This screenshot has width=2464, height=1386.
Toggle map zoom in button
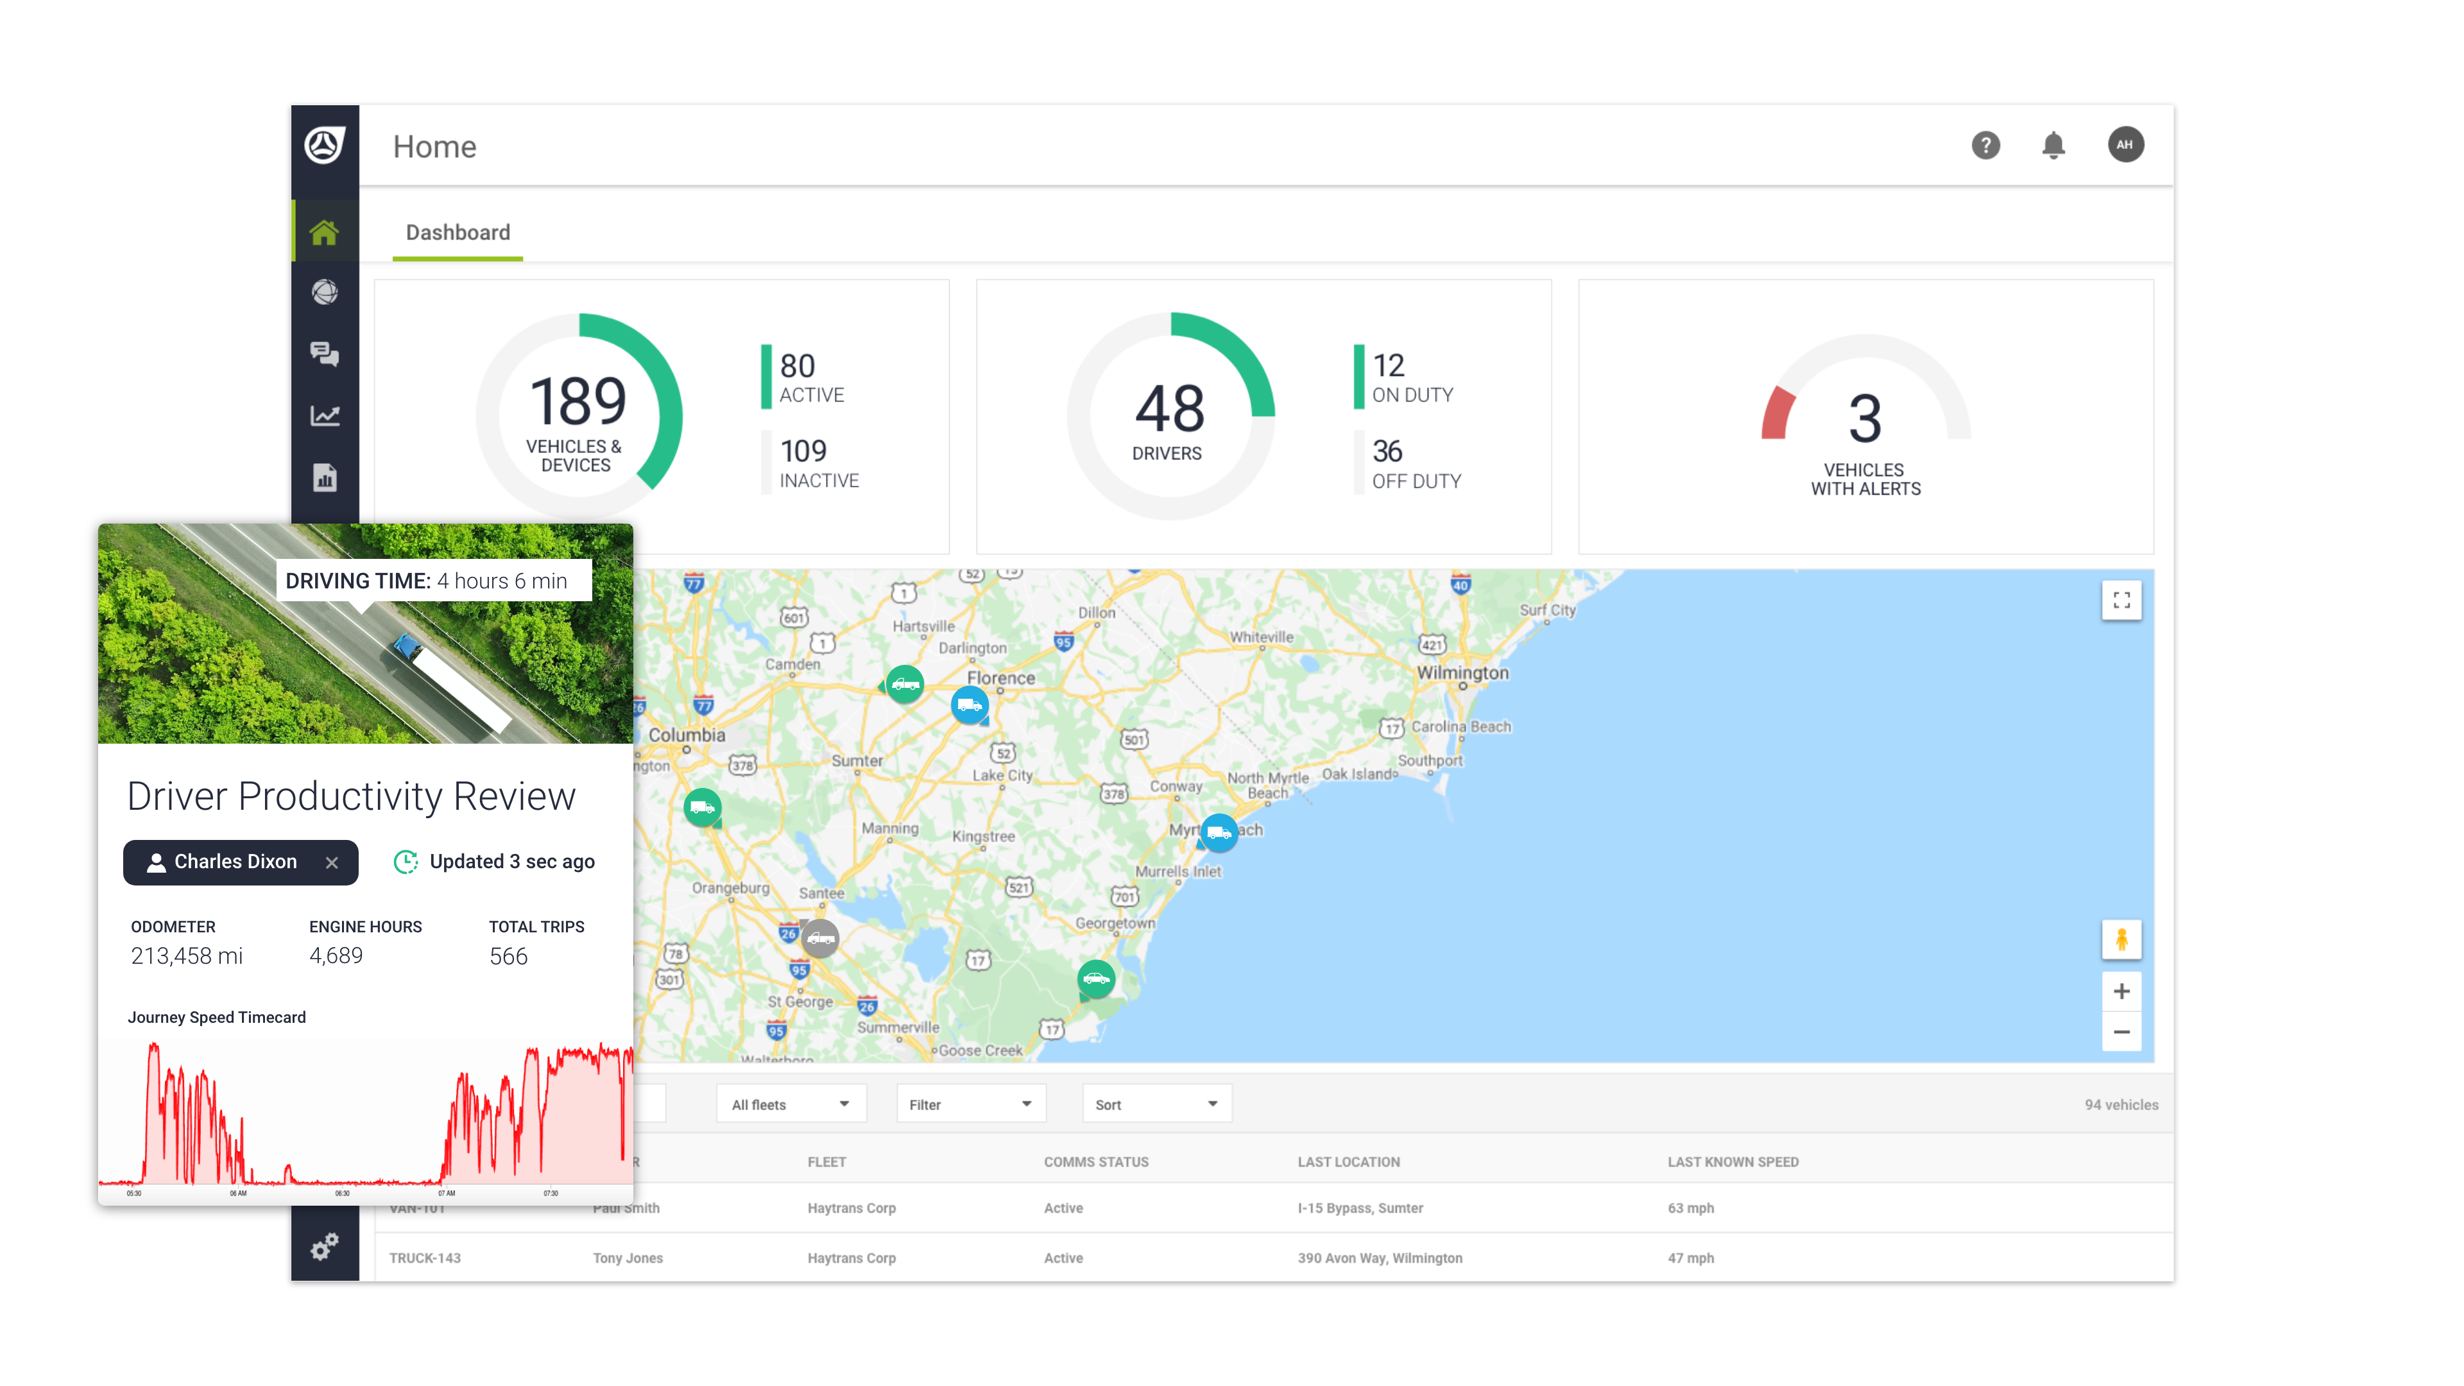point(2121,990)
